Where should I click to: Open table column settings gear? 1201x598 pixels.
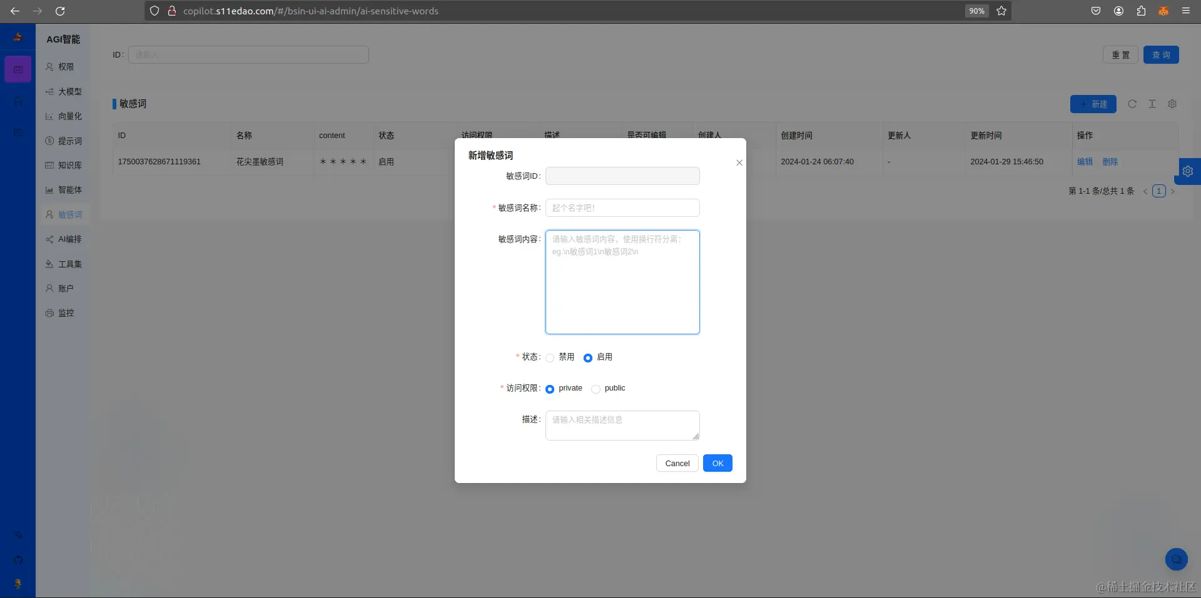[x=1172, y=104]
